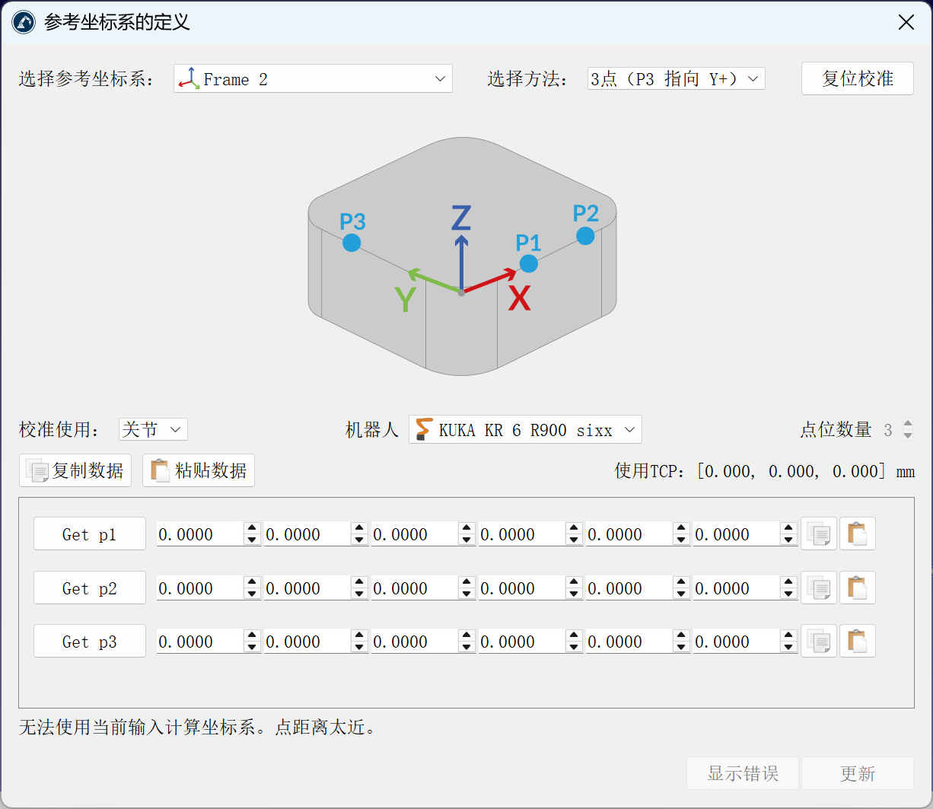Image resolution: width=933 pixels, height=809 pixels.
Task: Click the paste icon in p2 row
Action: pyautogui.click(x=857, y=588)
